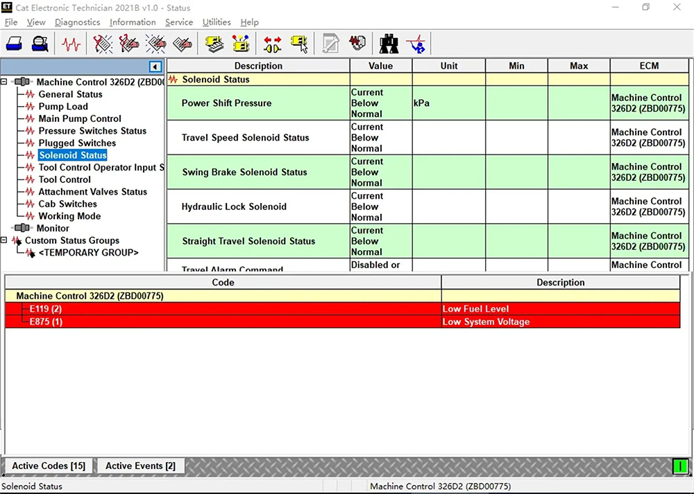Click the ECM Summary toolbar icon
Viewport: 694px width, 494px height.
tap(215, 44)
